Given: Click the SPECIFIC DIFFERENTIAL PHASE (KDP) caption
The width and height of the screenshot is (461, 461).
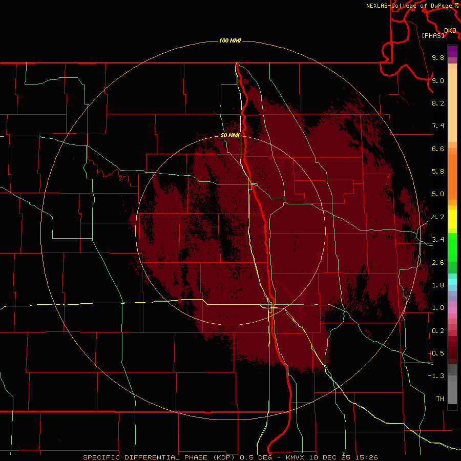Looking at the screenshot, I should tap(159, 457).
